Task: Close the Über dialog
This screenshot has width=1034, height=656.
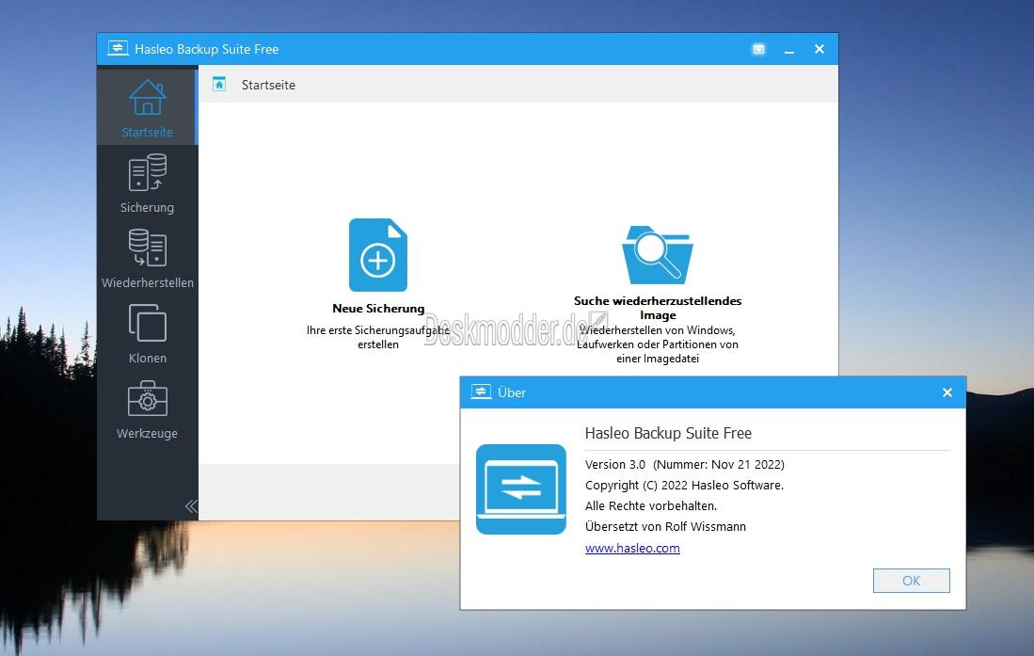Action: 947,392
